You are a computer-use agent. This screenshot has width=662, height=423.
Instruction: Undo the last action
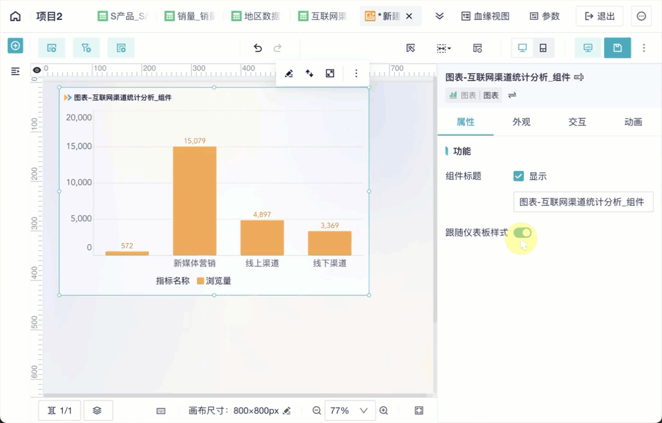(x=258, y=48)
